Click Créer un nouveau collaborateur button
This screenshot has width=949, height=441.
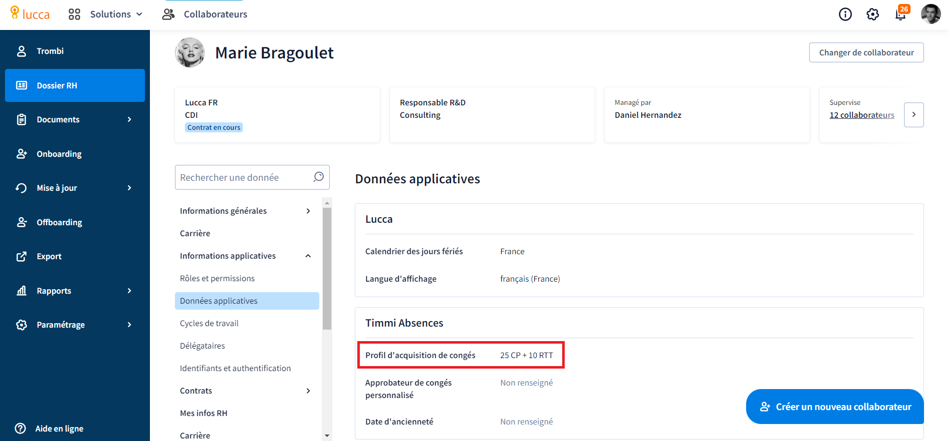(x=835, y=407)
